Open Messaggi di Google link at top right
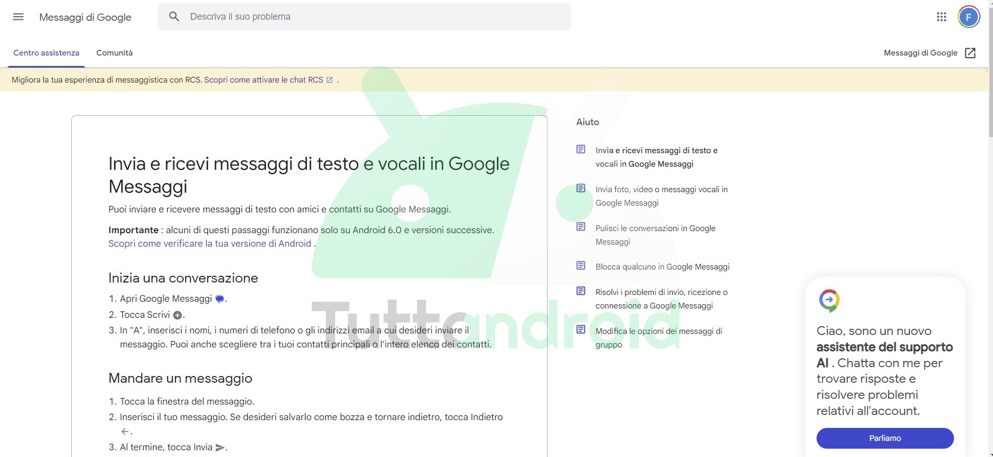The width and height of the screenshot is (993, 457). click(920, 53)
